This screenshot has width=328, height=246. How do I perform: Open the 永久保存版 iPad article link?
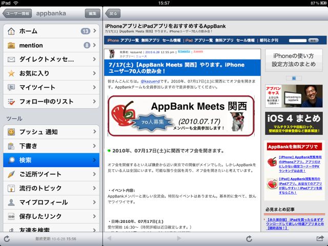pos(295,224)
